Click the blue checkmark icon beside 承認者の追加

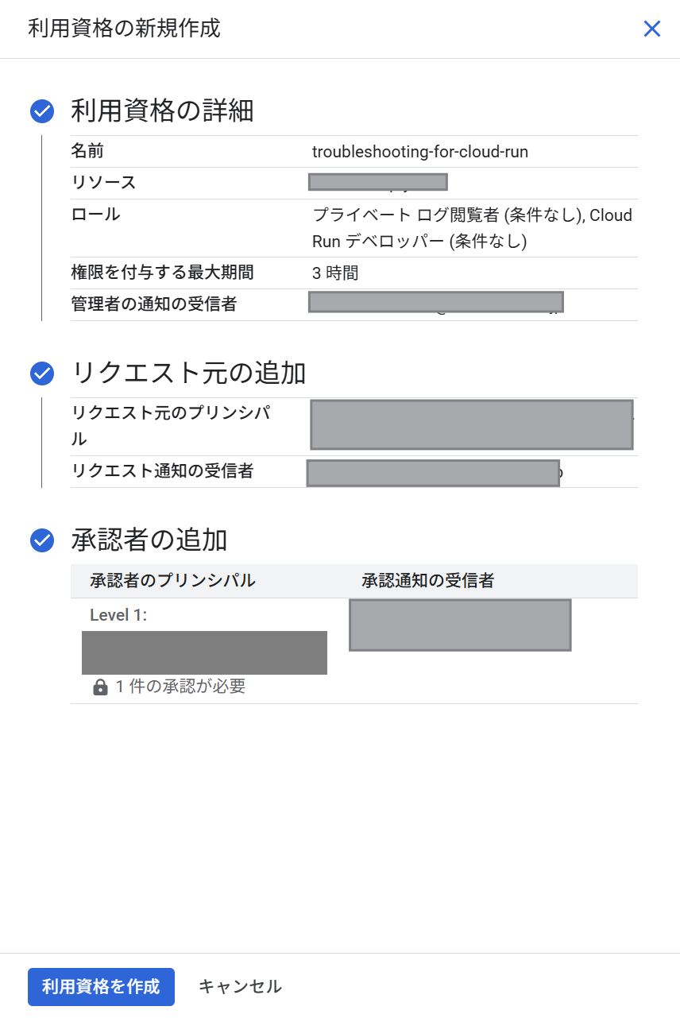pos(41,540)
